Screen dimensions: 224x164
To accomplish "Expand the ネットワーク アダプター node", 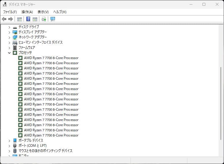I will (9, 38).
